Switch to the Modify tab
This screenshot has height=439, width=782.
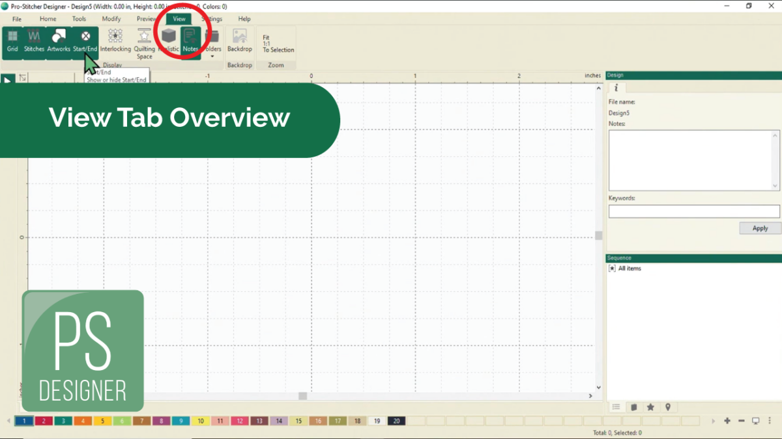(111, 19)
